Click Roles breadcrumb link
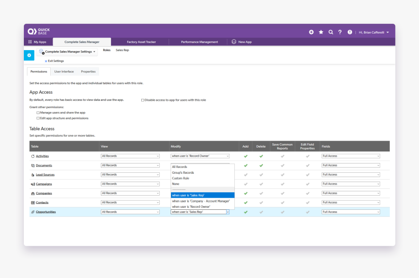Screen dimensions: 419x278 click(107, 50)
